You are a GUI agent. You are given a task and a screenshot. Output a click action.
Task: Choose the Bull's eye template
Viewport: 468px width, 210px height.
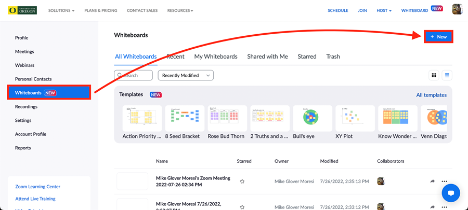tap(313, 118)
